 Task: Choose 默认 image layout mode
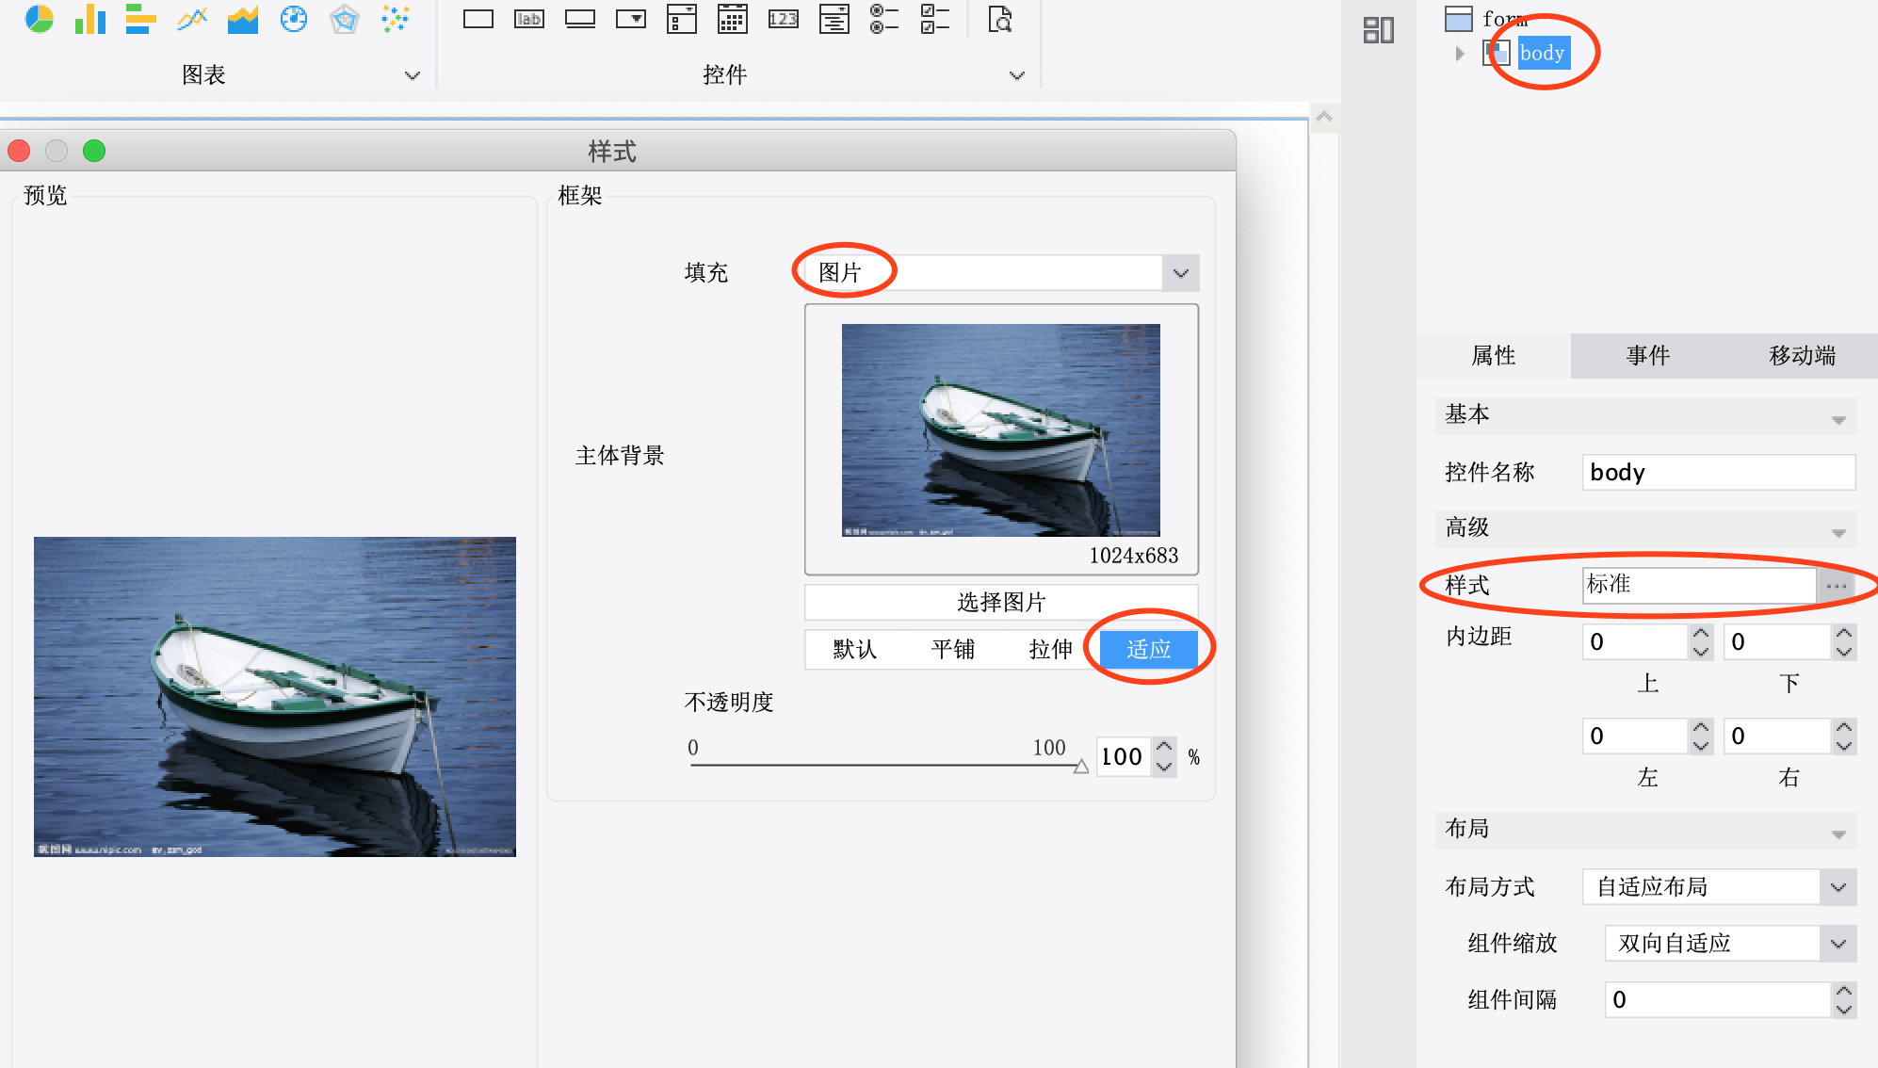(x=854, y=649)
